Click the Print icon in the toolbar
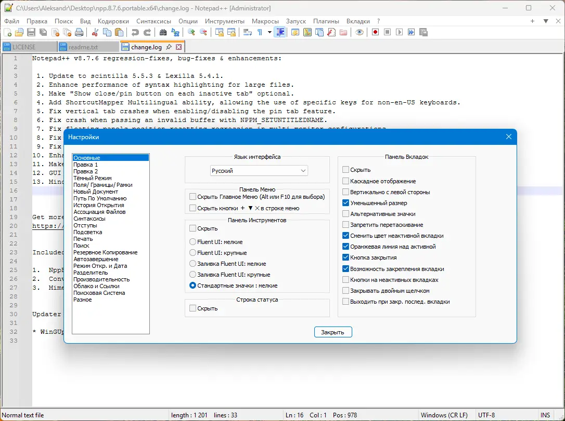 click(x=79, y=32)
